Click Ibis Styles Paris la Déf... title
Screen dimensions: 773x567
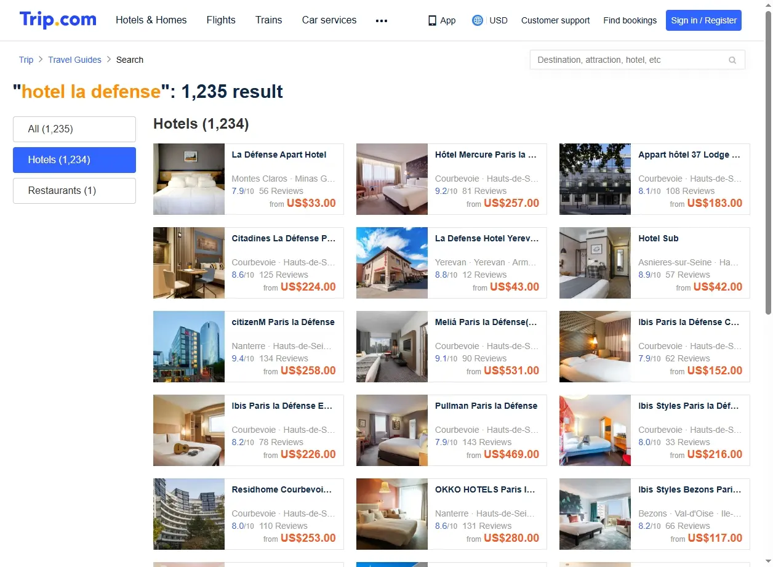point(689,406)
